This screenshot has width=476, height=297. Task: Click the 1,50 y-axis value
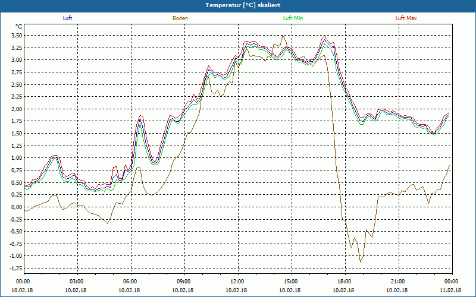pos(16,134)
